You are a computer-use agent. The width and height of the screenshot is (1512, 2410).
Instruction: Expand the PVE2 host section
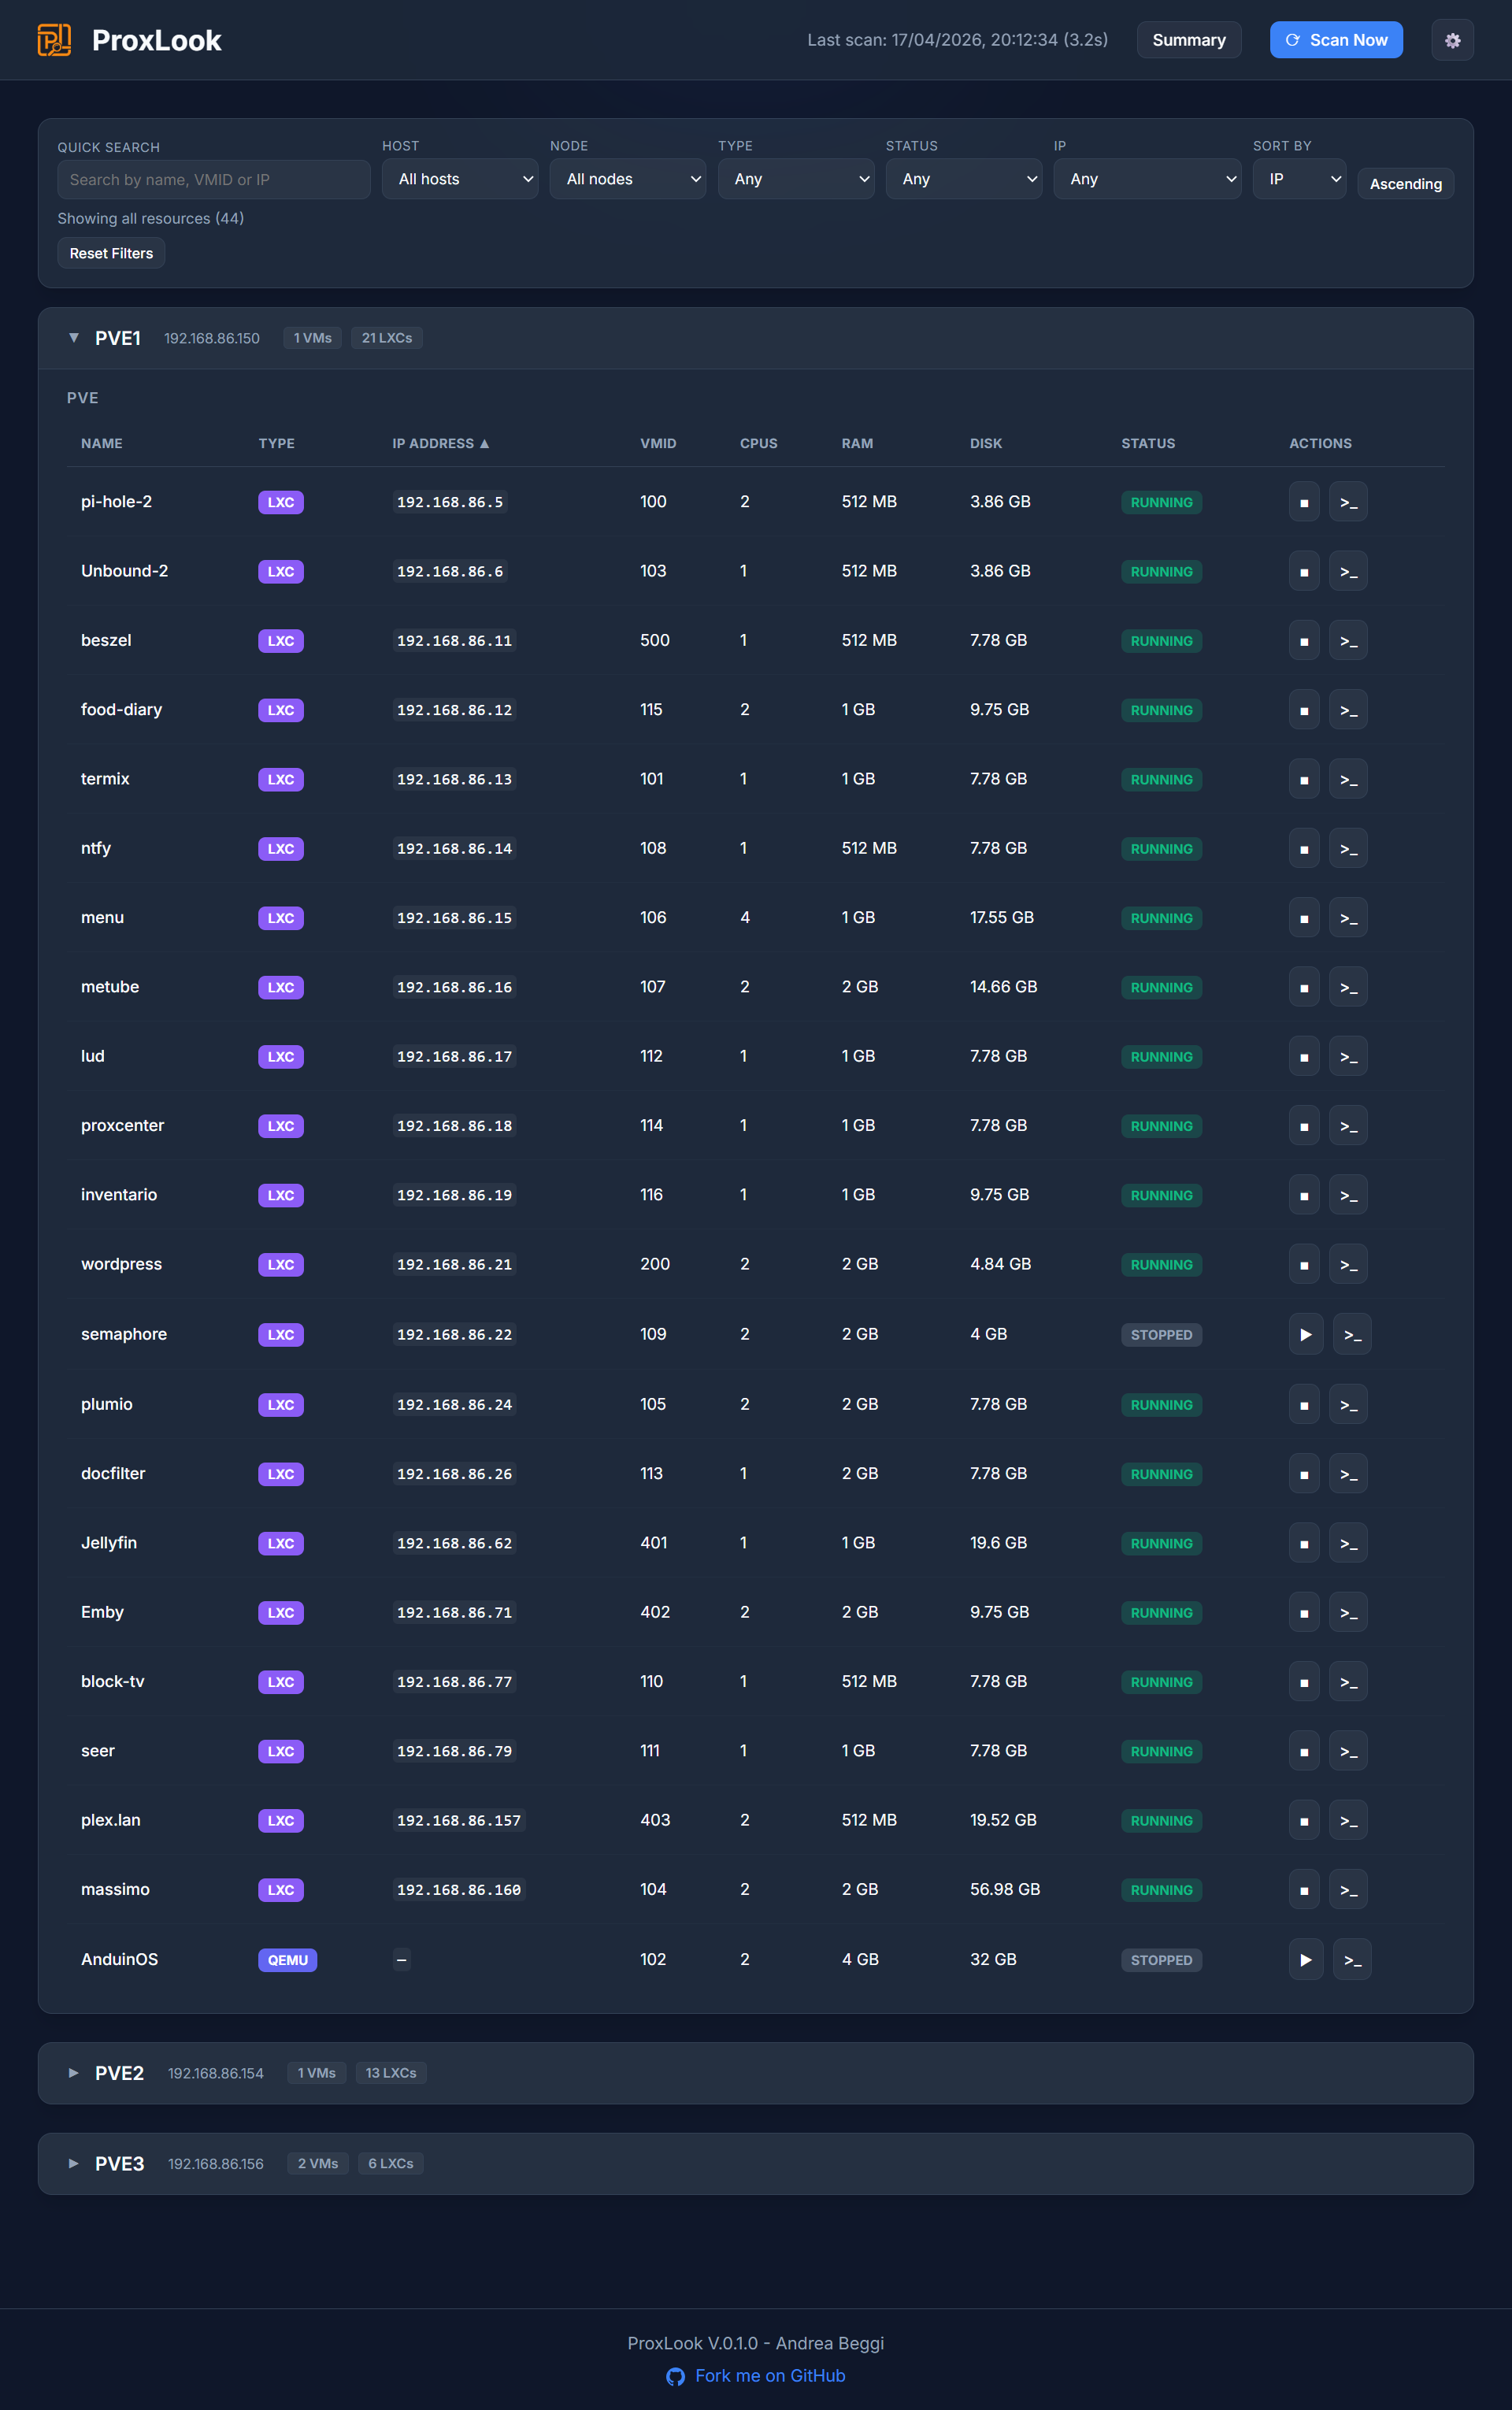74,2073
